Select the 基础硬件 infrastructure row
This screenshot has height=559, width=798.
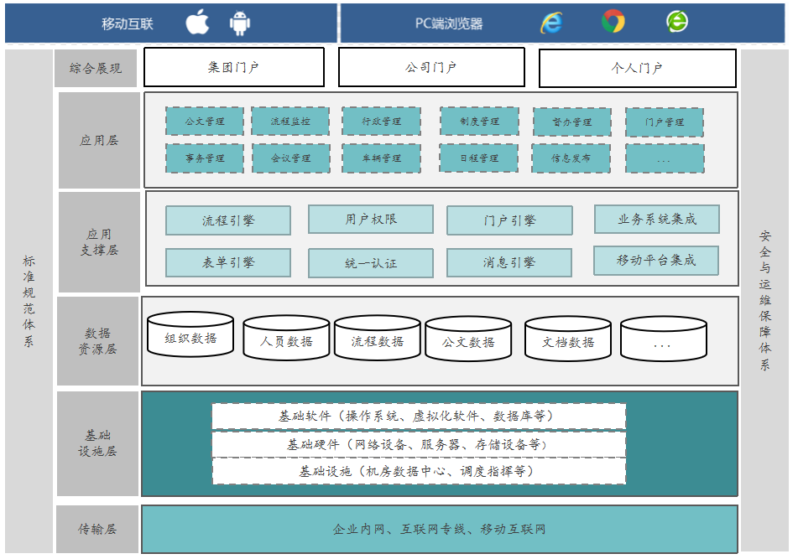coord(419,444)
